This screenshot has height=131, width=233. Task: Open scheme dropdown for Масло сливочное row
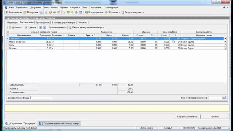[x=225, y=42]
